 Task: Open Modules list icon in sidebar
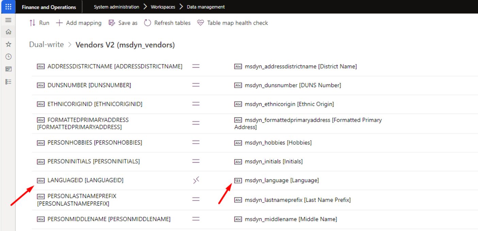click(x=9, y=82)
